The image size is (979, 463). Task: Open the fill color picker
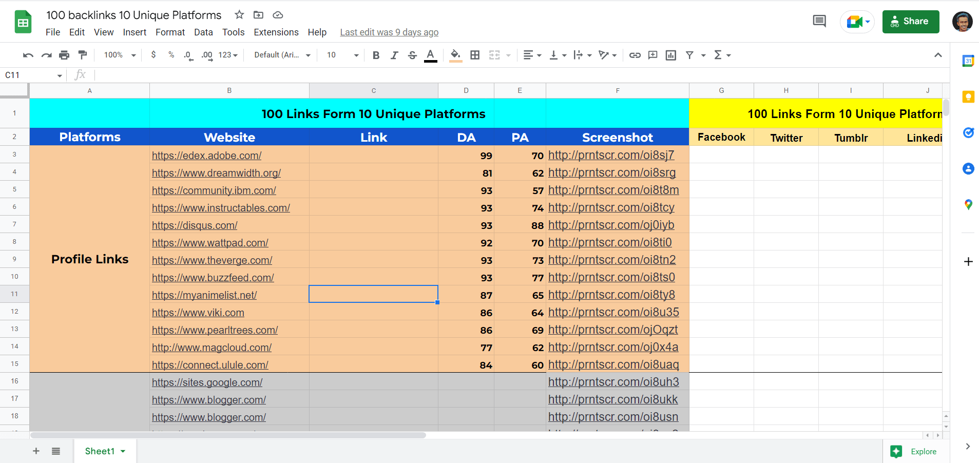(x=455, y=55)
